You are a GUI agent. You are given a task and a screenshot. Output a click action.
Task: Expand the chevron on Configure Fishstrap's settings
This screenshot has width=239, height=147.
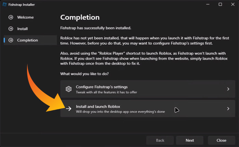(x=228, y=89)
